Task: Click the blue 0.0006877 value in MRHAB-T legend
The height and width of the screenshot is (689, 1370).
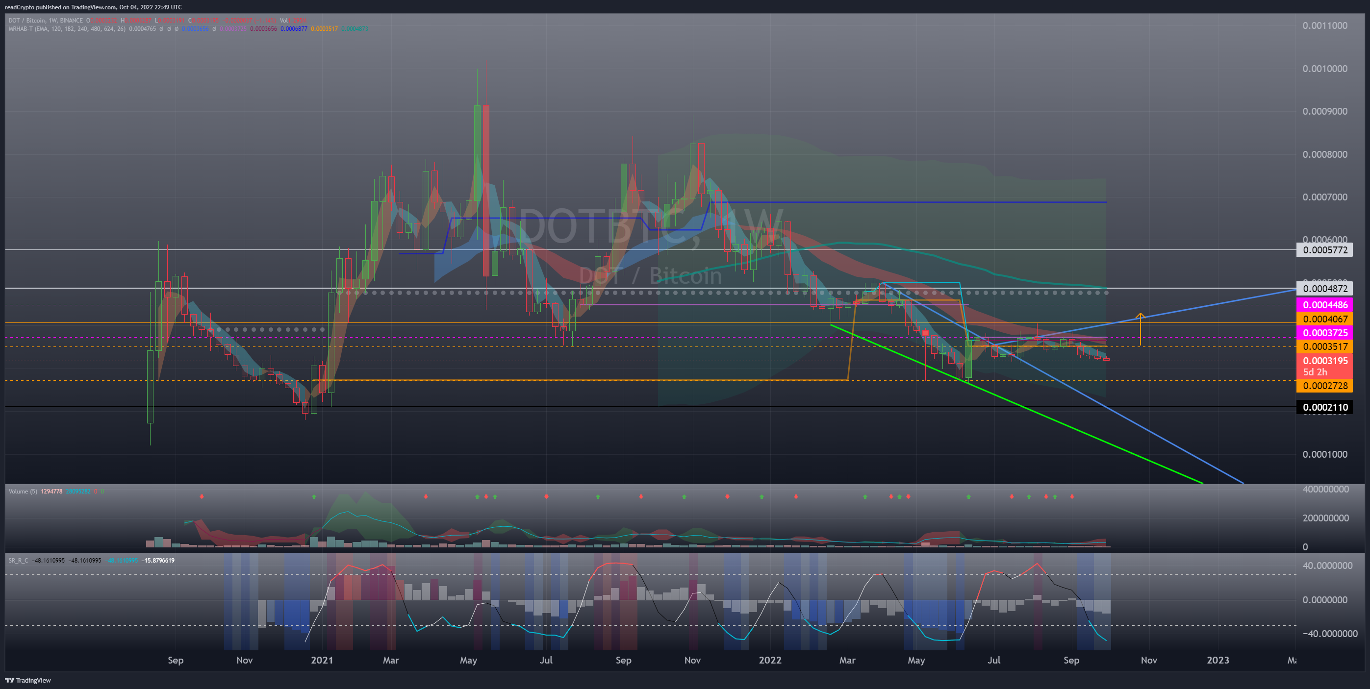Action: coord(294,29)
